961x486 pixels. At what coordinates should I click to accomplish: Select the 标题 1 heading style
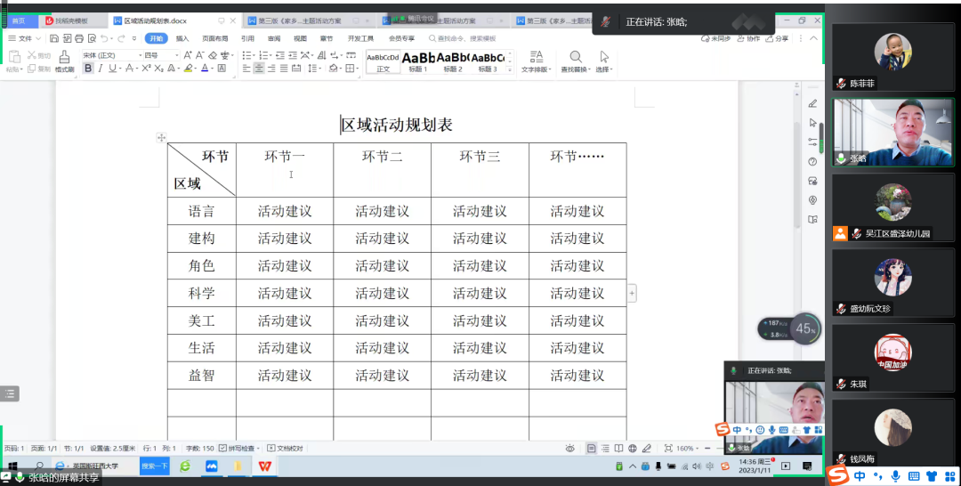pyautogui.click(x=417, y=61)
